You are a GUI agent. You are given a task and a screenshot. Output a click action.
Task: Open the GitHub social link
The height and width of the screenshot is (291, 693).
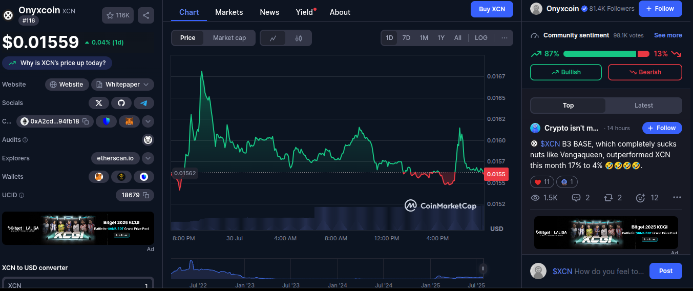[121, 103]
